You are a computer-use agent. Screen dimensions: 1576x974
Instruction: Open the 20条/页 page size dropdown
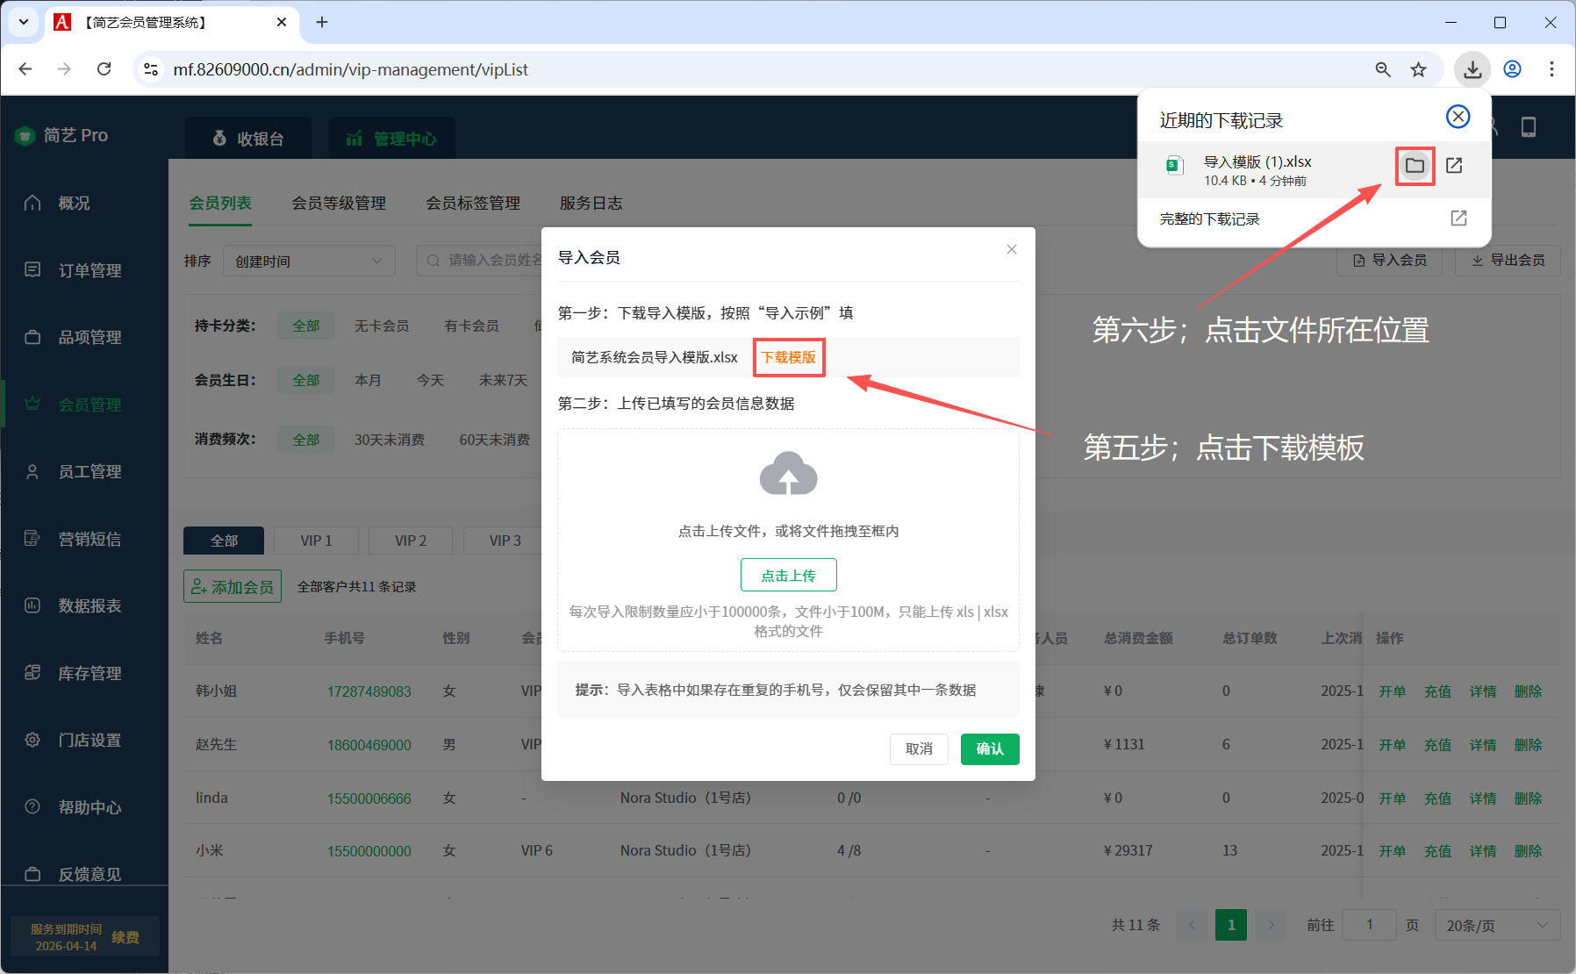tap(1496, 925)
